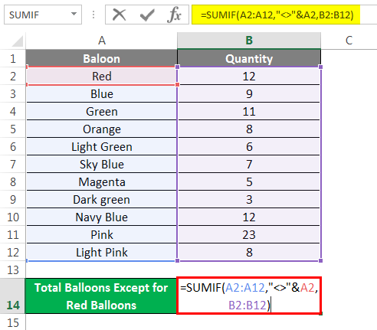The image size is (377, 330).
Task: Select all cells with the corner triangle
Action: click(x=18, y=41)
